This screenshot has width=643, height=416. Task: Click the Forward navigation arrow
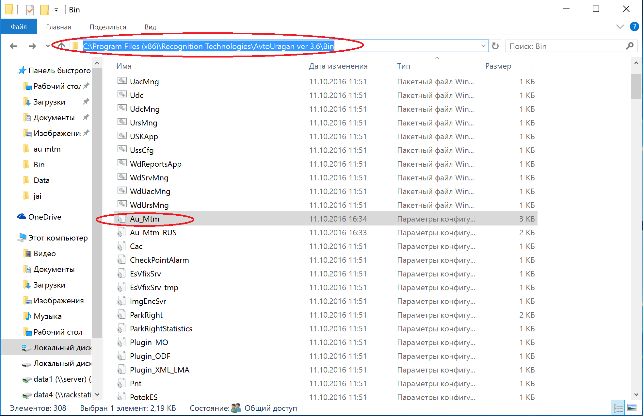point(32,46)
